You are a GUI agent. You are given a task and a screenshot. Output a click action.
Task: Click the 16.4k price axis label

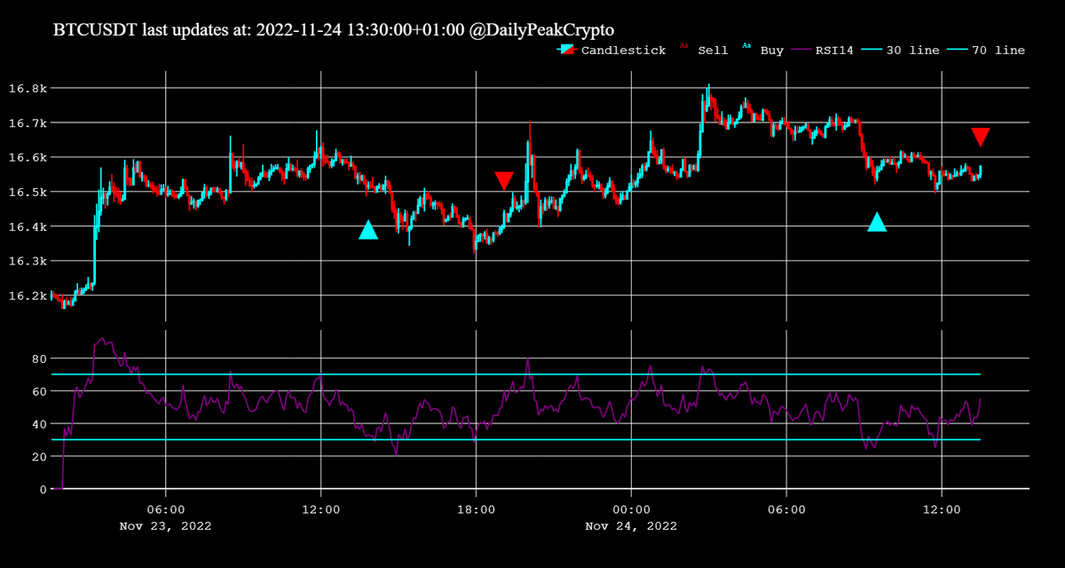27,226
